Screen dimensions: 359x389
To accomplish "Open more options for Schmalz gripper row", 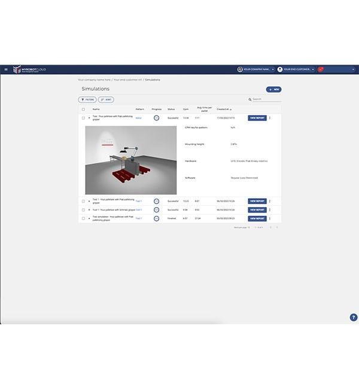I will click(270, 210).
